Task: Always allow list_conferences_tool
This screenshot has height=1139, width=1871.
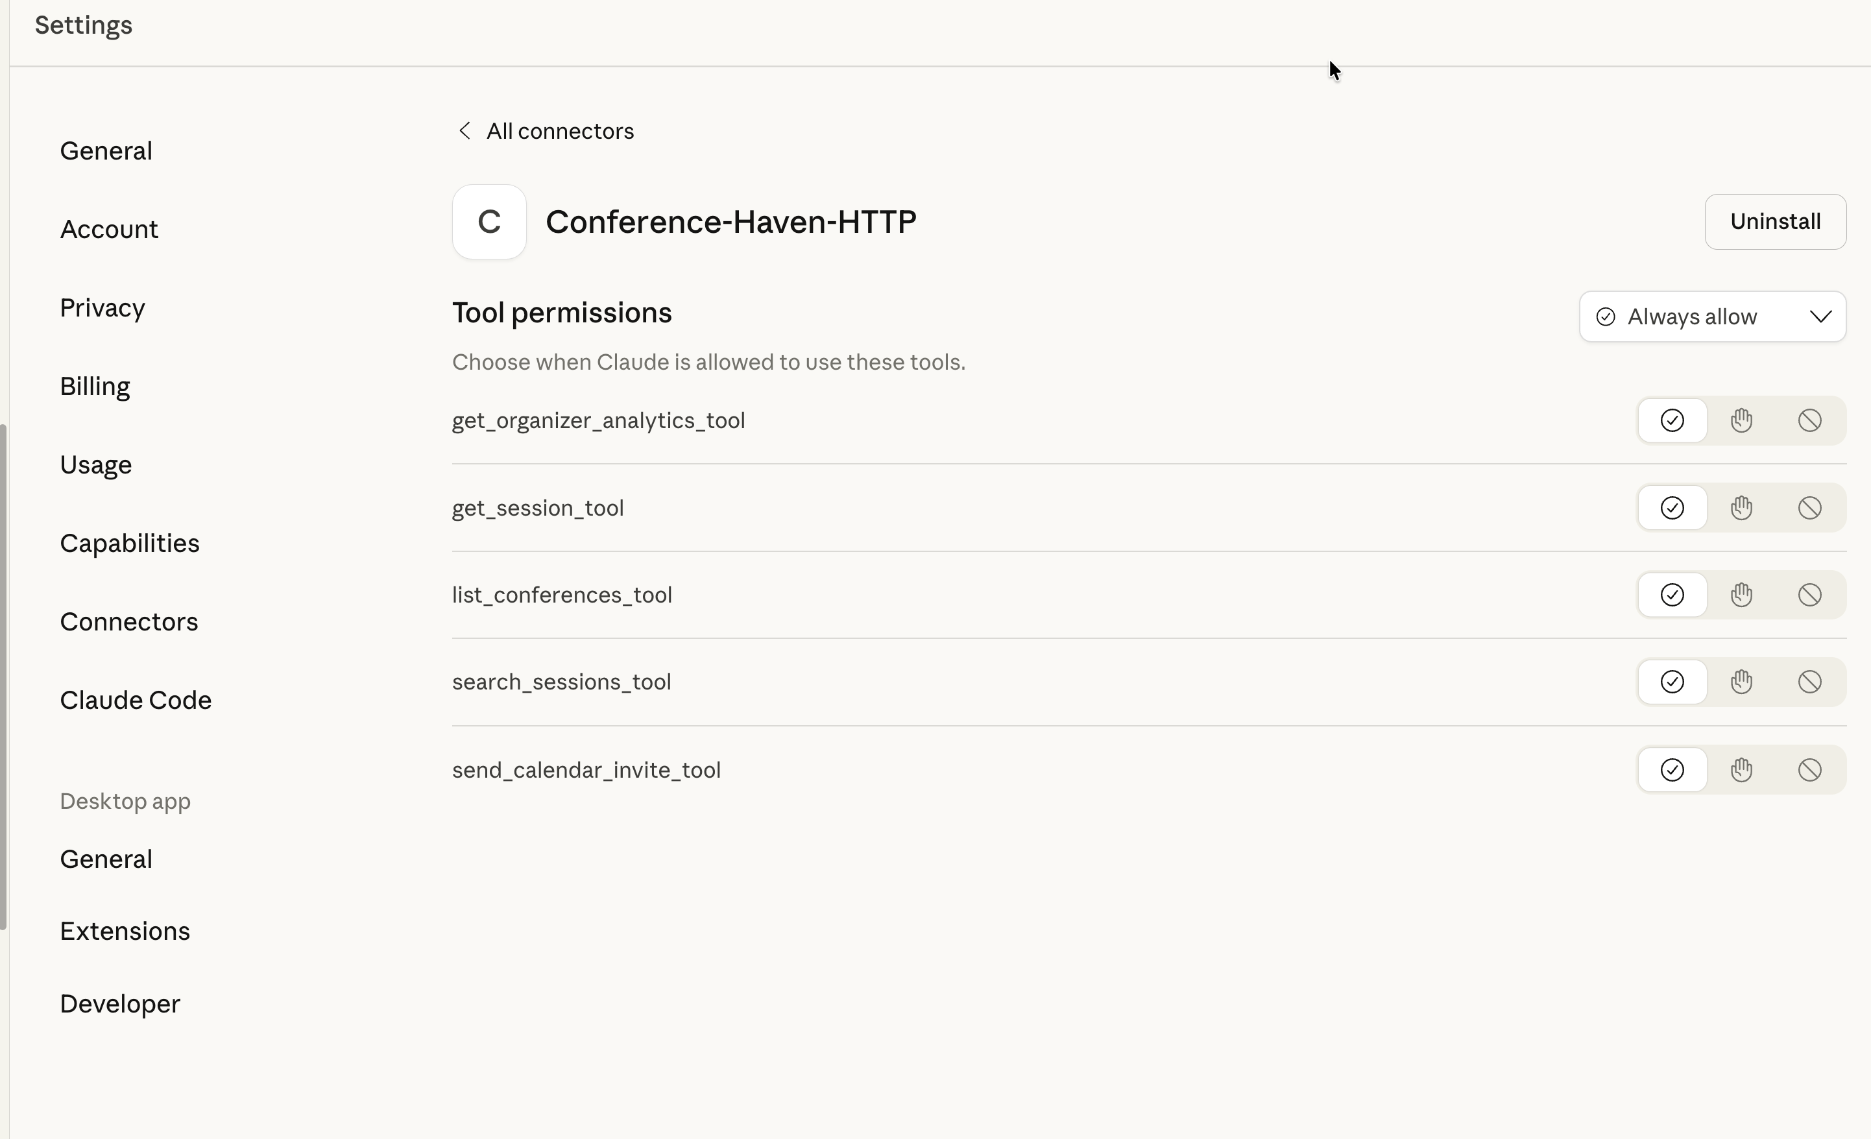Action: (1672, 595)
